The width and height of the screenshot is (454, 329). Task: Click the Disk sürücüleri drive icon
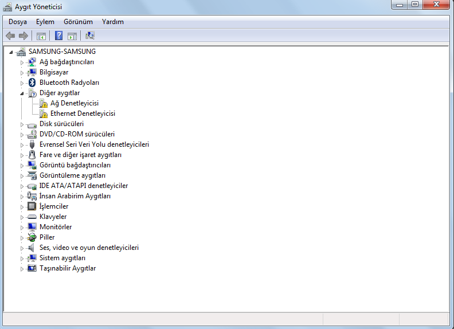pos(32,125)
